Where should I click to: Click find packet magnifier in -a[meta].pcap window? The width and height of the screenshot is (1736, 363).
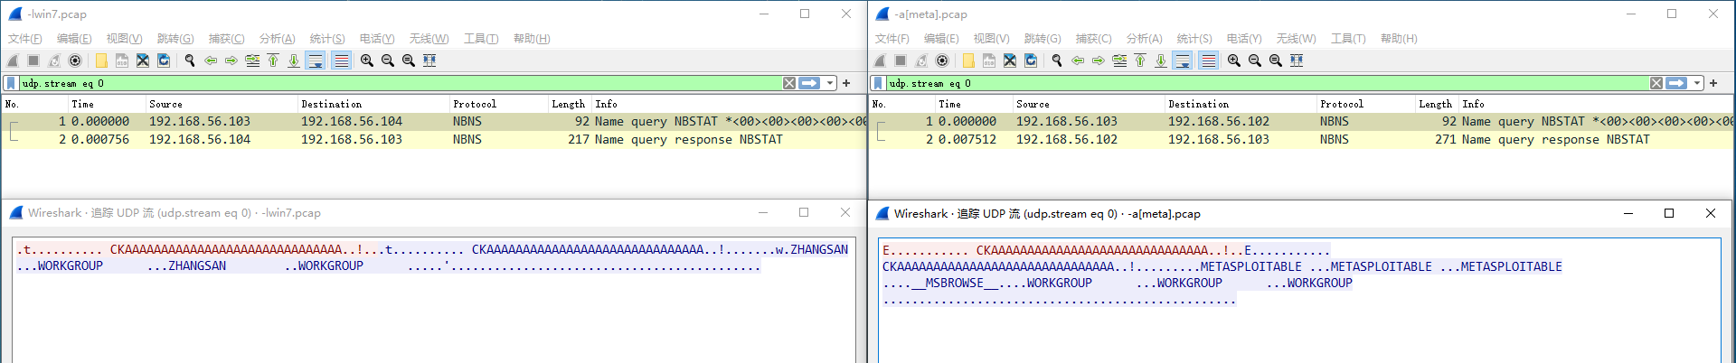[1057, 60]
